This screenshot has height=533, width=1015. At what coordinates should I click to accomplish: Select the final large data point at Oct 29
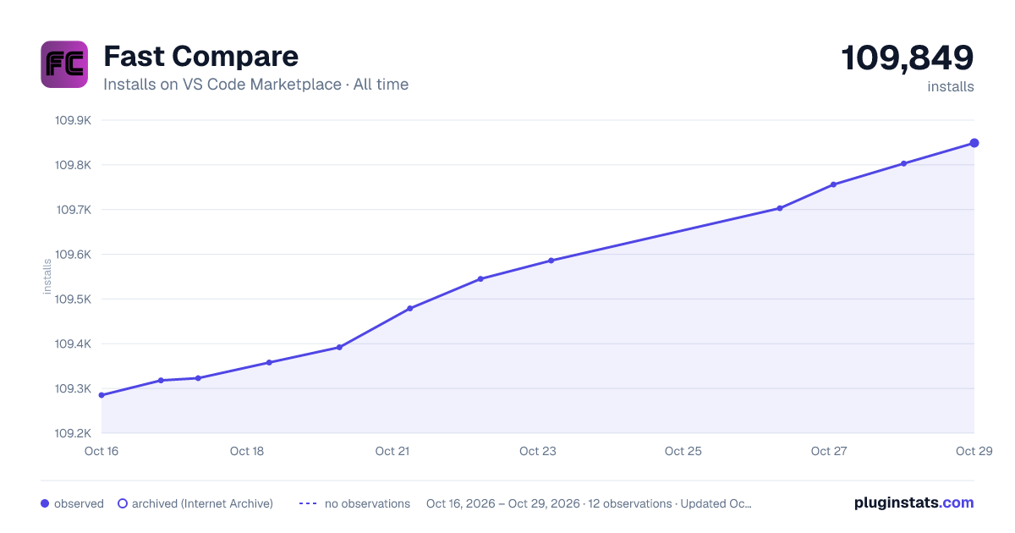point(974,143)
